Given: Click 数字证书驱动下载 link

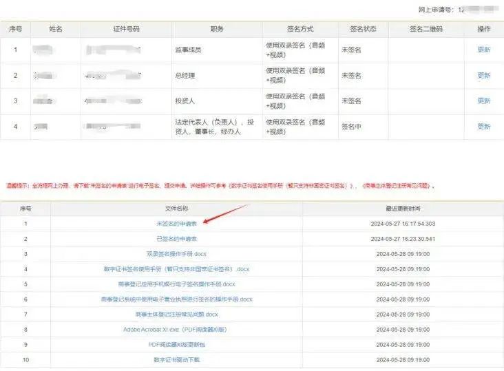Looking at the screenshot, I should (x=176, y=359).
